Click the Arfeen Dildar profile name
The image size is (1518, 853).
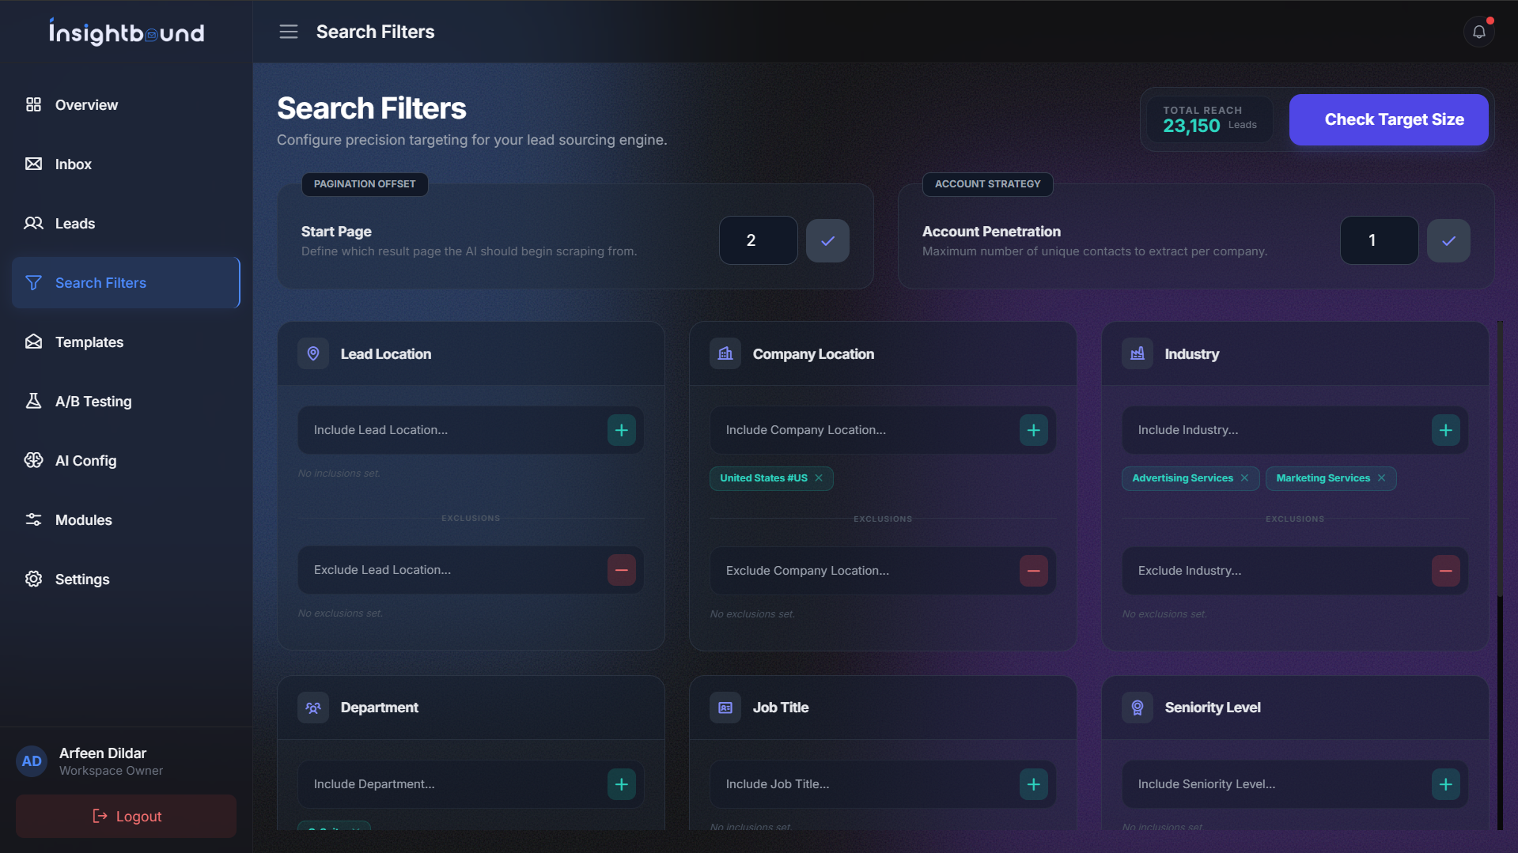(x=103, y=753)
